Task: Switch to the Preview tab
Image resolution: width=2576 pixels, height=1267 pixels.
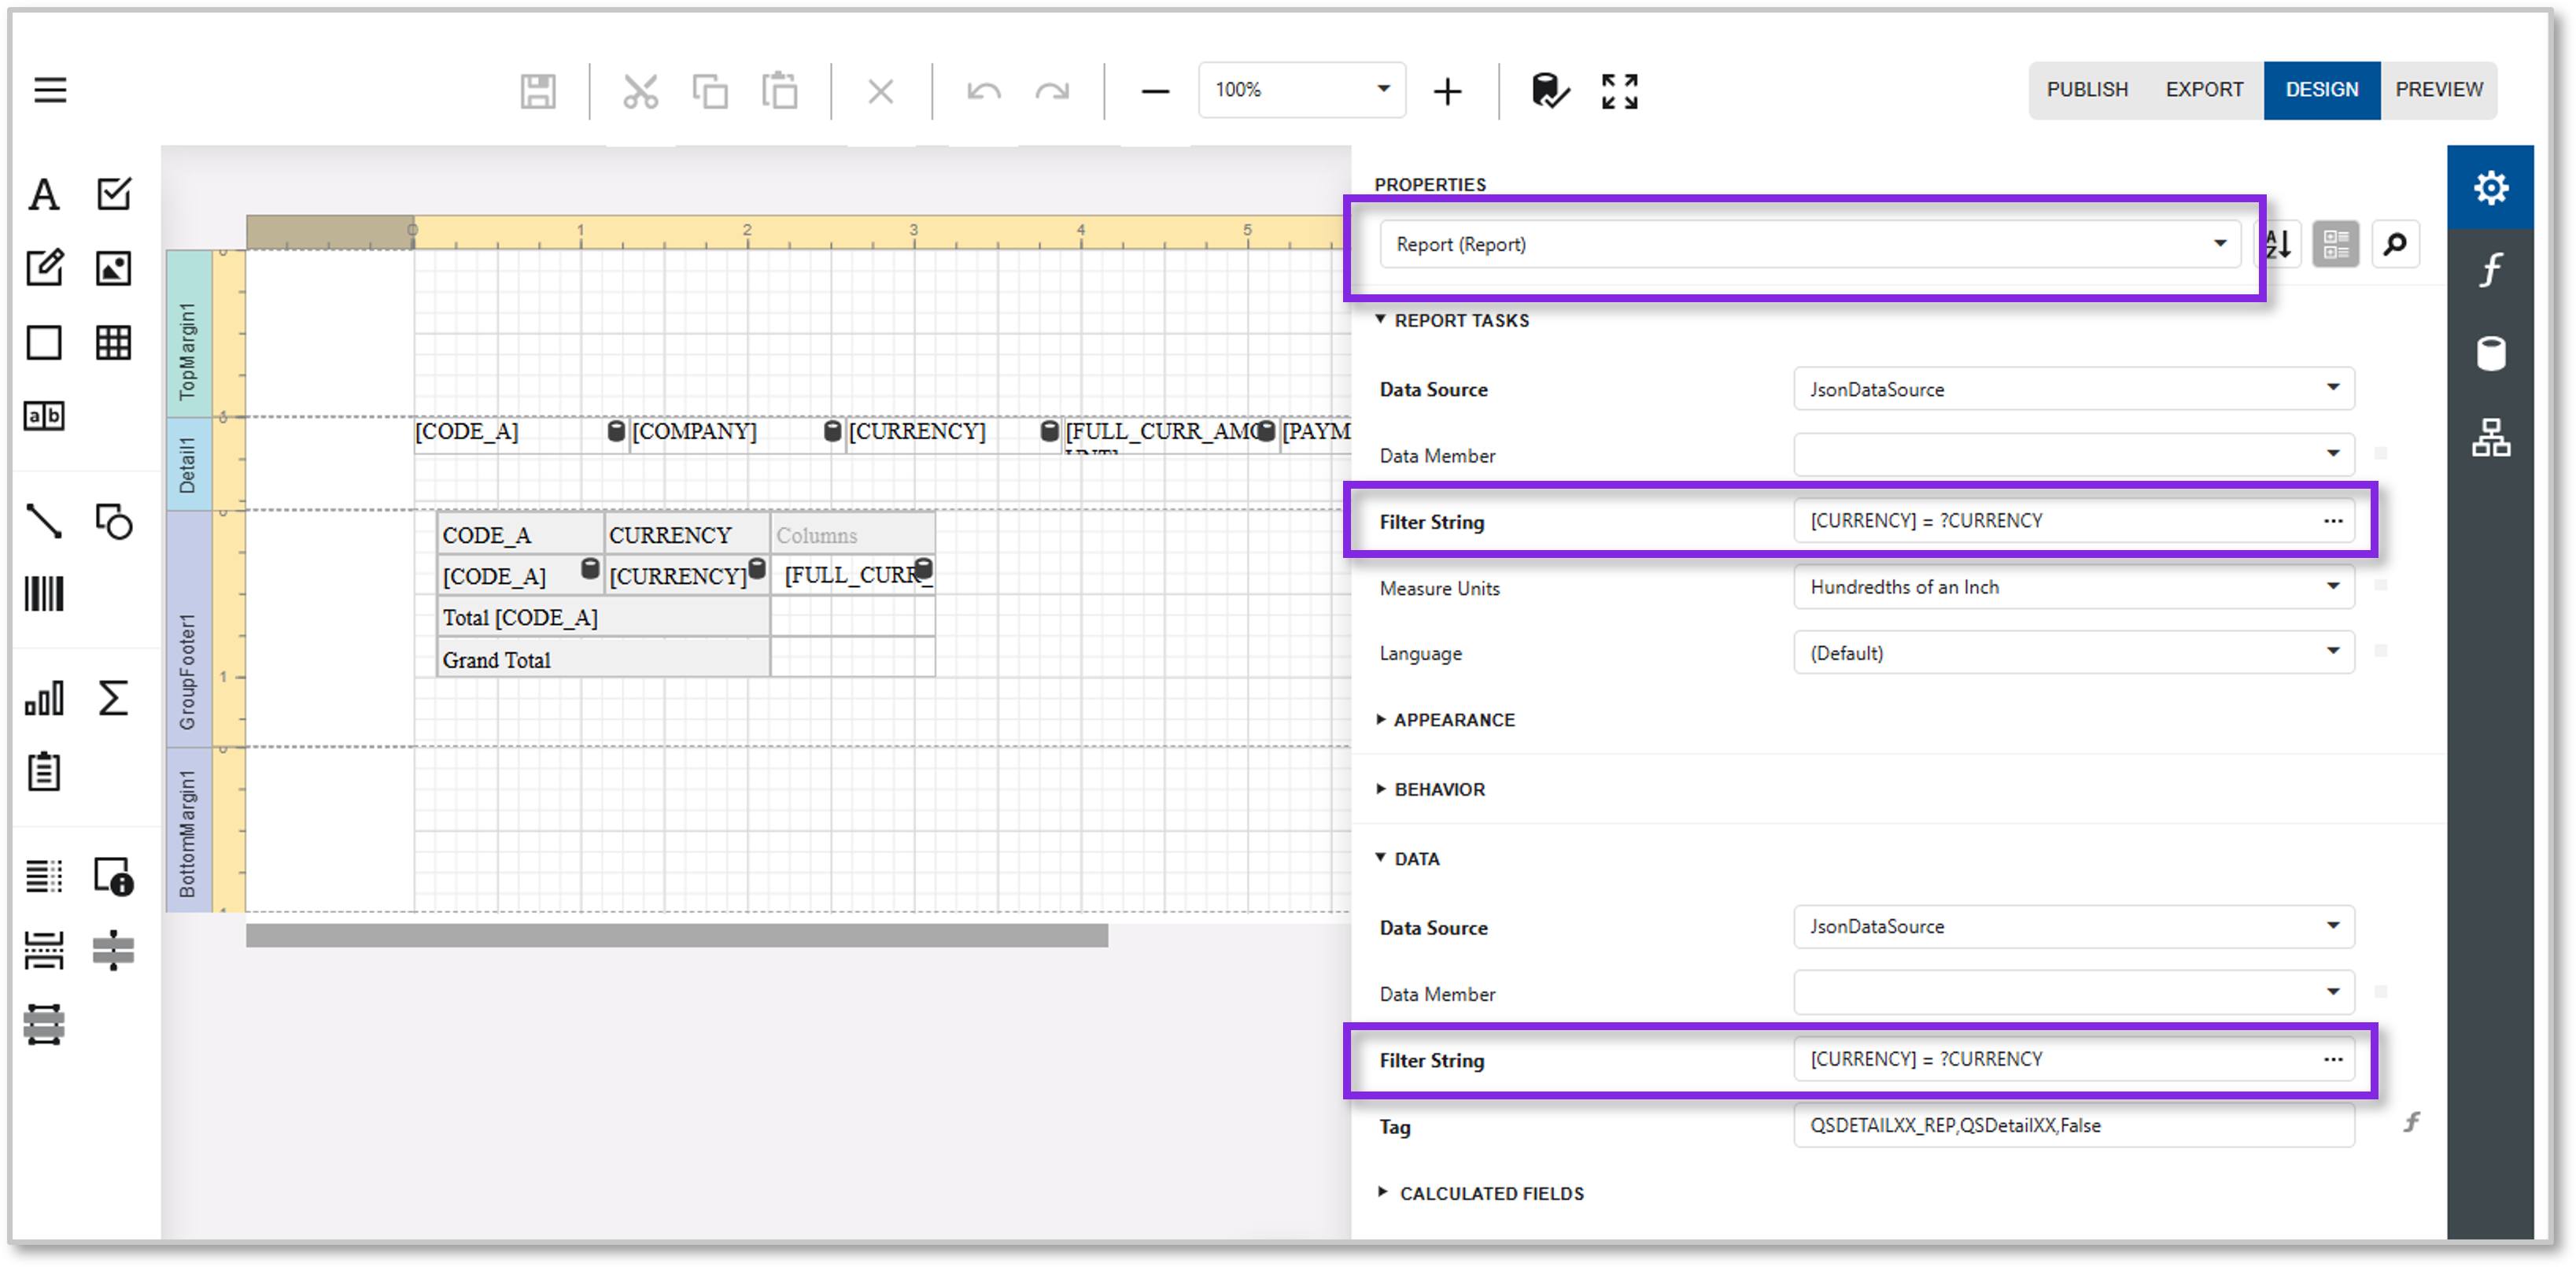Action: 2438,90
